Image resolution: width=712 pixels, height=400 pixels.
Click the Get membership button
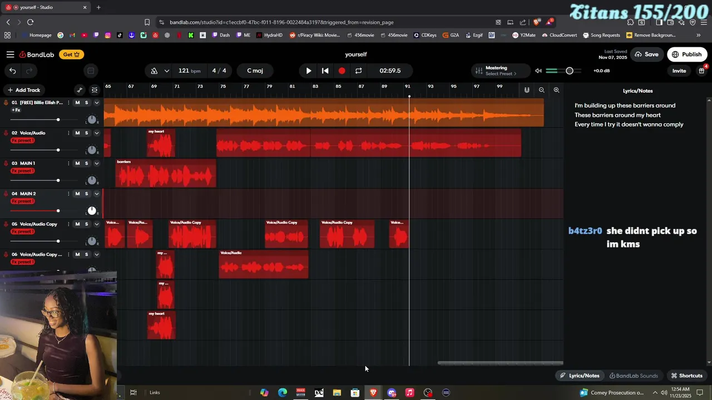pyautogui.click(x=71, y=54)
